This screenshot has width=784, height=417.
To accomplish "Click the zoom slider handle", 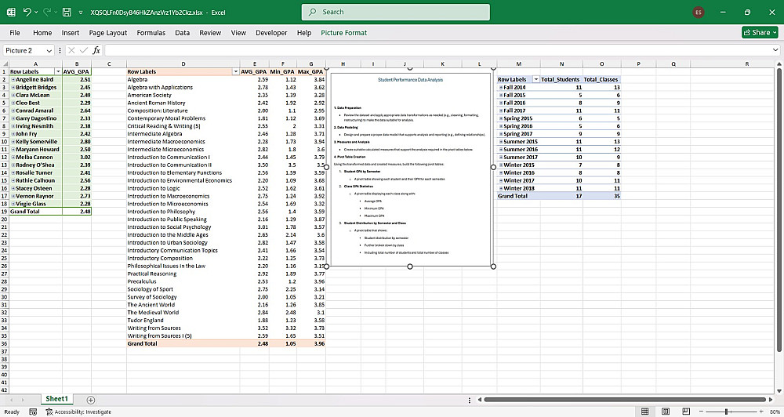I will pyautogui.click(x=728, y=412).
